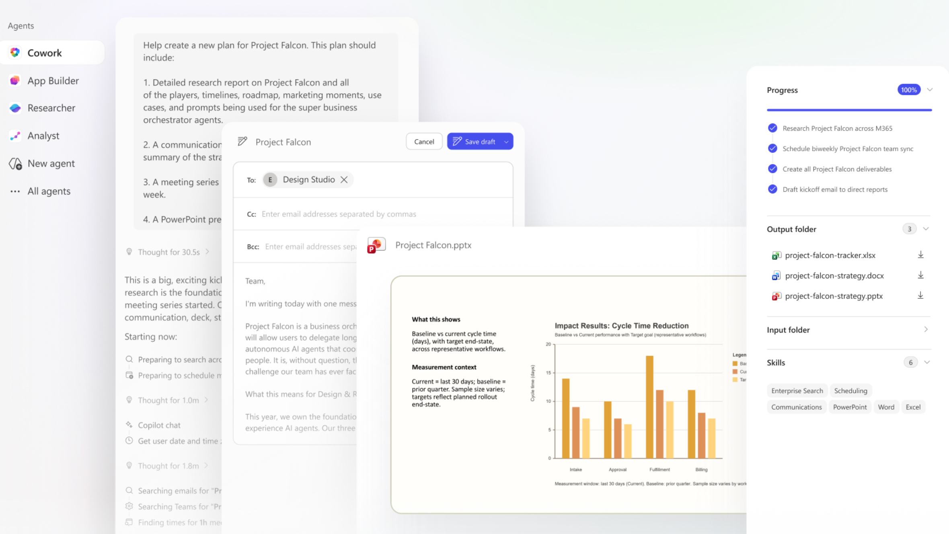
Task: Toggle the Draft kickoff email checkmark
Action: point(772,189)
